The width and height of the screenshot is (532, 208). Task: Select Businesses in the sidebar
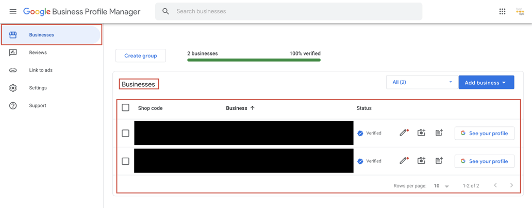pyautogui.click(x=51, y=35)
